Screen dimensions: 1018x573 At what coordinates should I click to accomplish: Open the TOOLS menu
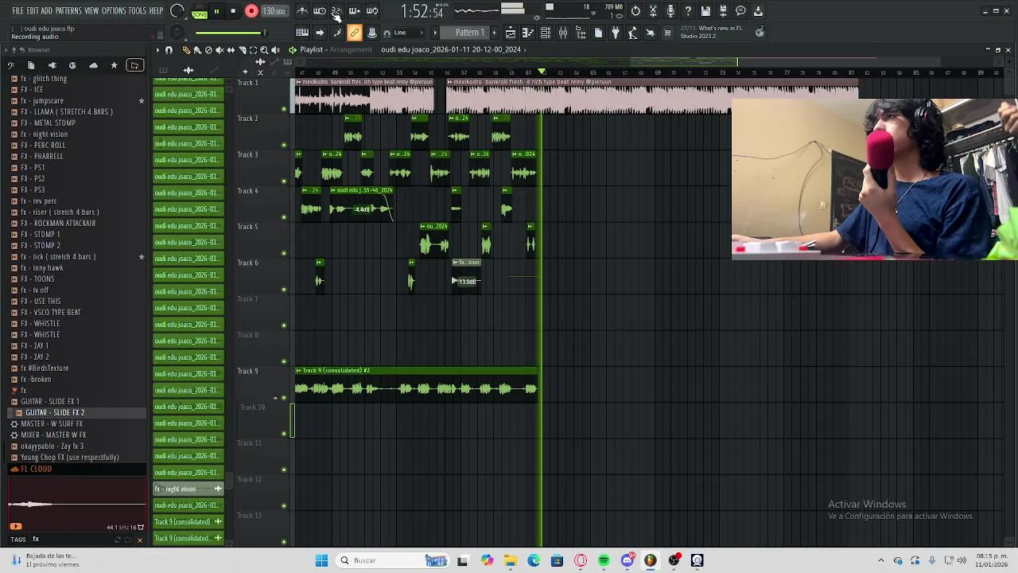coord(138,11)
